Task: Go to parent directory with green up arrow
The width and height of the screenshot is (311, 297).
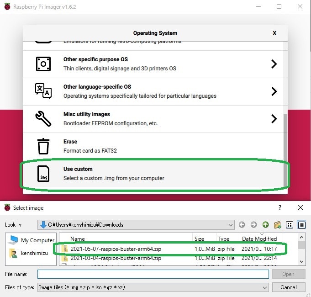Action: click(266, 225)
